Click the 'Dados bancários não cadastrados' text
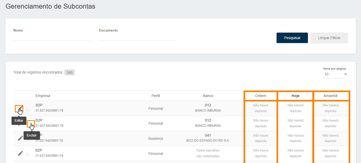The image size is (361, 163). (208, 153)
